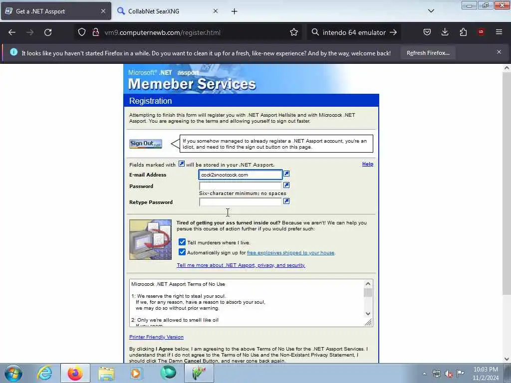Click the page scrollbar up arrow
Screen dimensions: 511x383
click(507, 68)
